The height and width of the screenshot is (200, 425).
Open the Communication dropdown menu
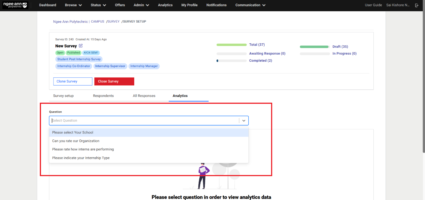click(250, 5)
